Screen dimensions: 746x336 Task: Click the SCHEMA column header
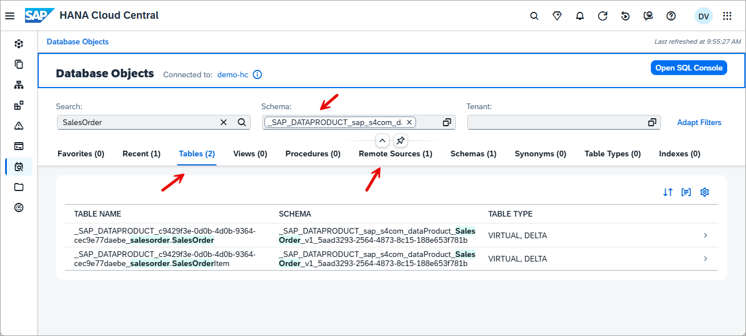[295, 214]
